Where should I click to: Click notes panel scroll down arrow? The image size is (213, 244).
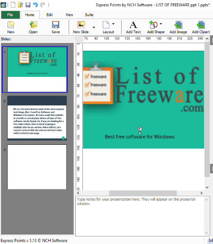(206, 233)
